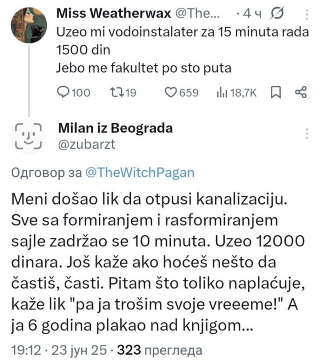Share the Miss Weatherwax tweet
The width and height of the screenshot is (325, 360).
(x=300, y=92)
